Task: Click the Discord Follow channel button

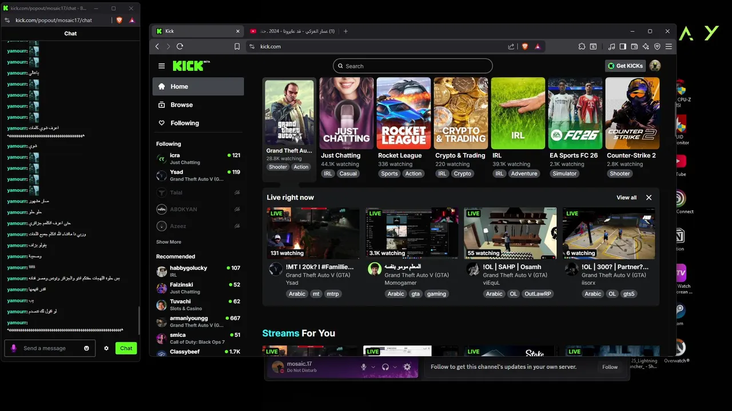Action: click(x=610, y=367)
